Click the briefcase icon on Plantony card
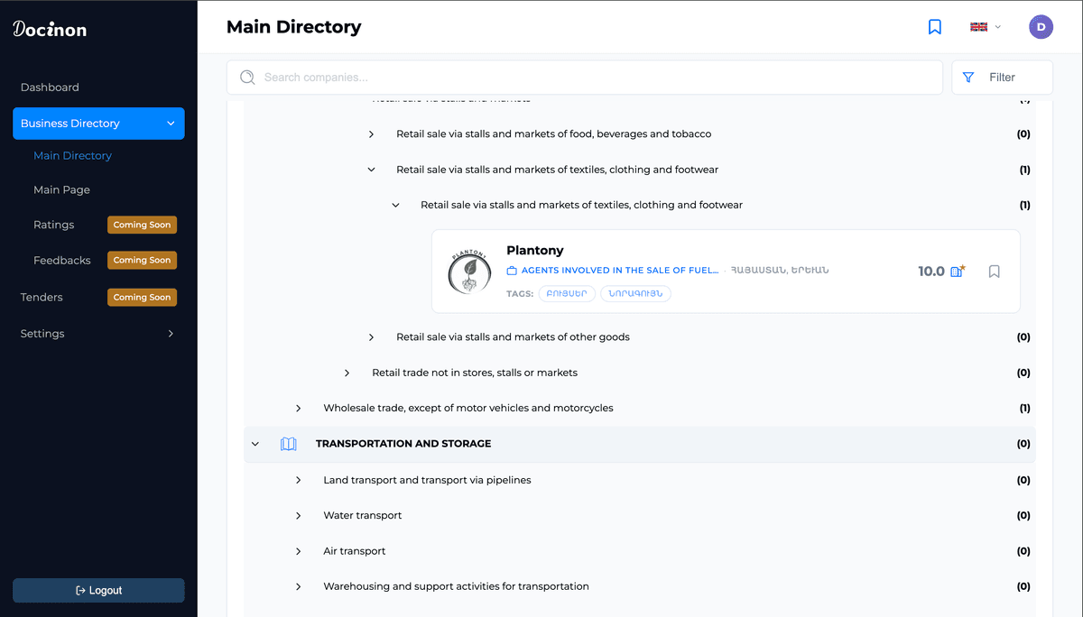The height and width of the screenshot is (617, 1083). [512, 271]
